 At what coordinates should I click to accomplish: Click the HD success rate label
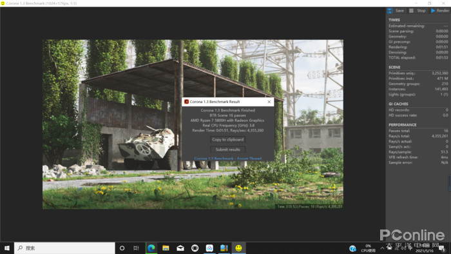(403, 115)
